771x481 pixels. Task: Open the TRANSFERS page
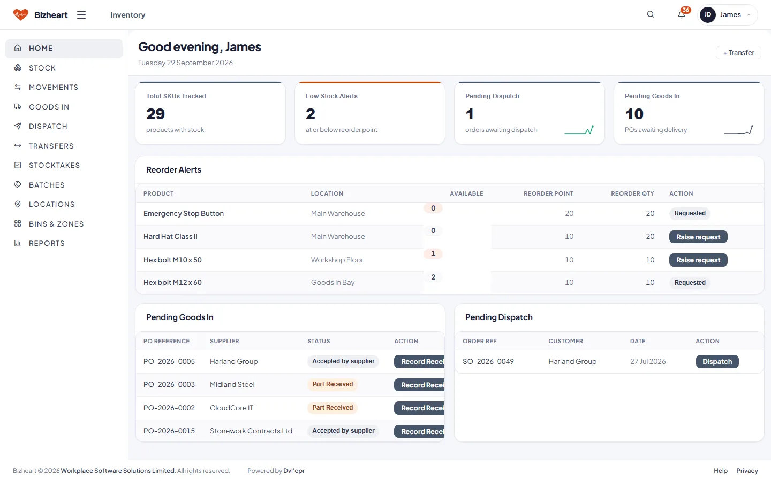[x=51, y=146]
